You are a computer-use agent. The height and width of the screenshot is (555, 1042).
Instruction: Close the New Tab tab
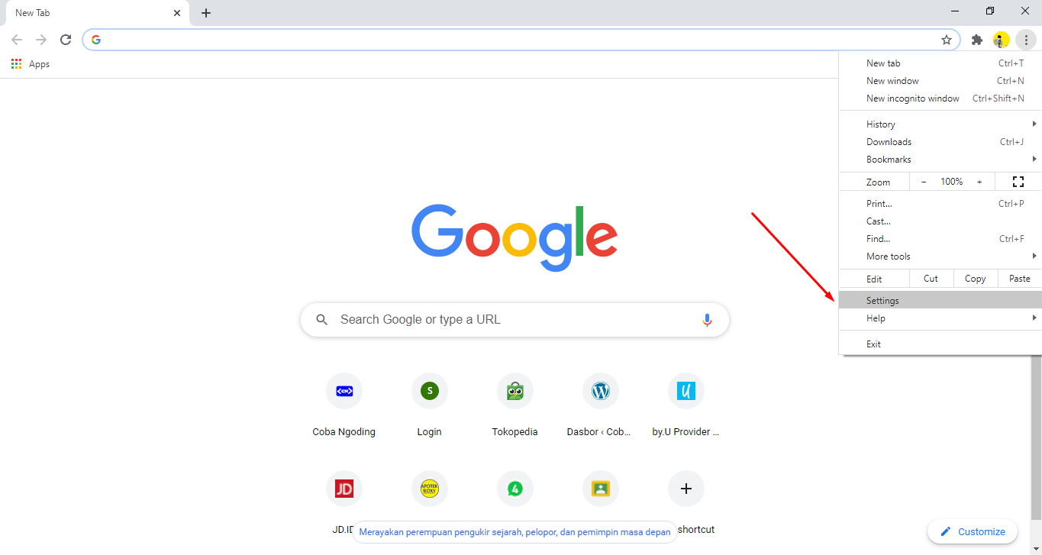tap(177, 13)
